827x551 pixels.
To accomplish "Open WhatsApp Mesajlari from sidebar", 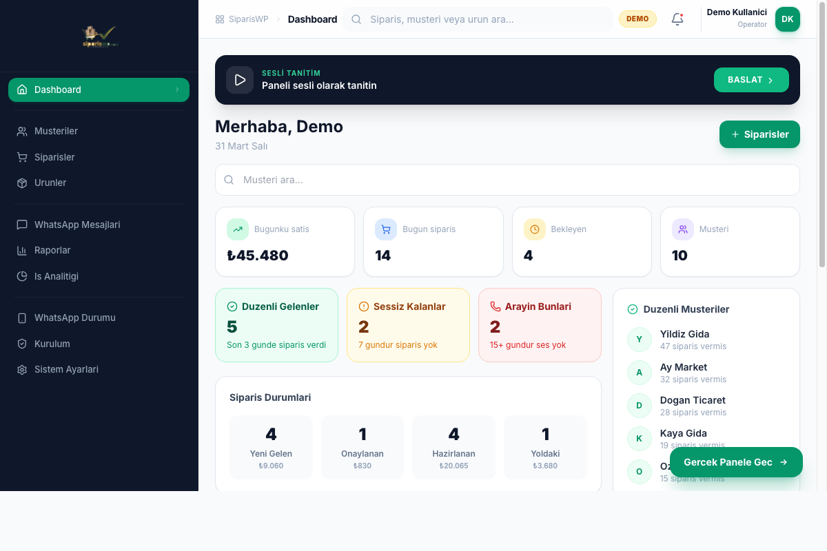I will tap(77, 225).
